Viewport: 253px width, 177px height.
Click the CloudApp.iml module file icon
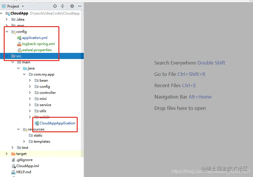(x=14, y=166)
